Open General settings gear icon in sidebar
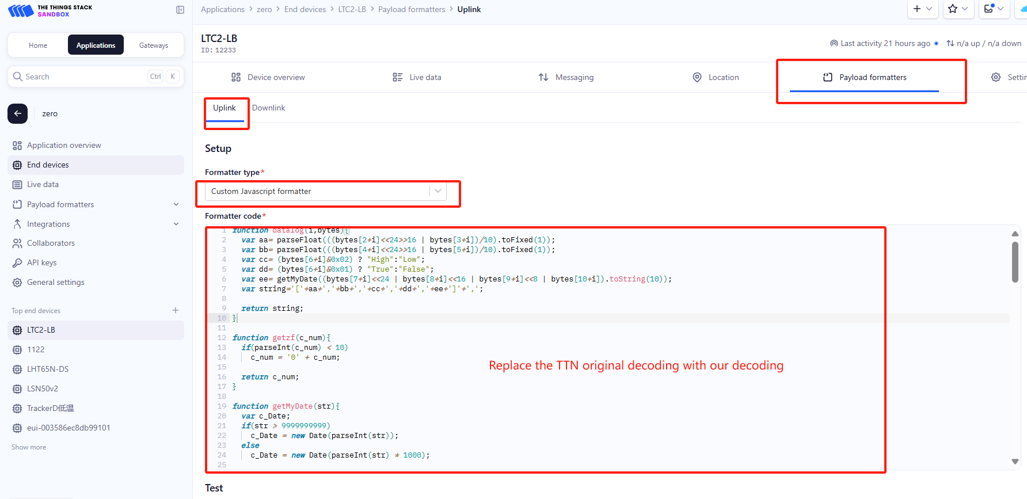1027x499 pixels. 17,282
